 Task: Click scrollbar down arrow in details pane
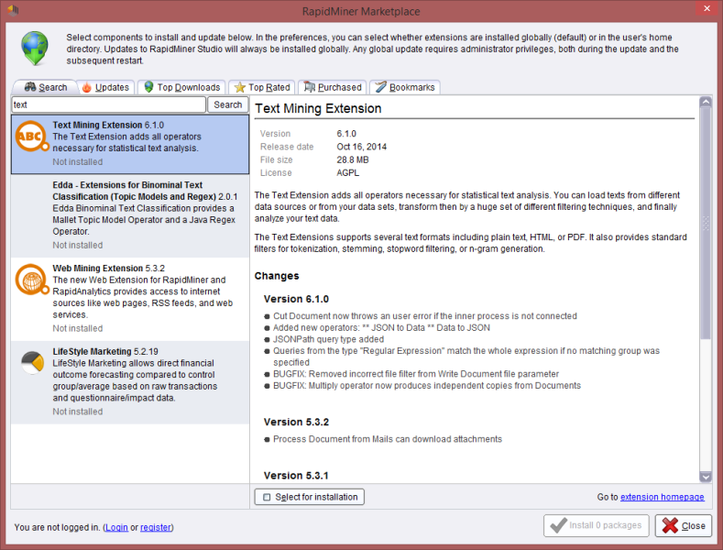[705, 477]
